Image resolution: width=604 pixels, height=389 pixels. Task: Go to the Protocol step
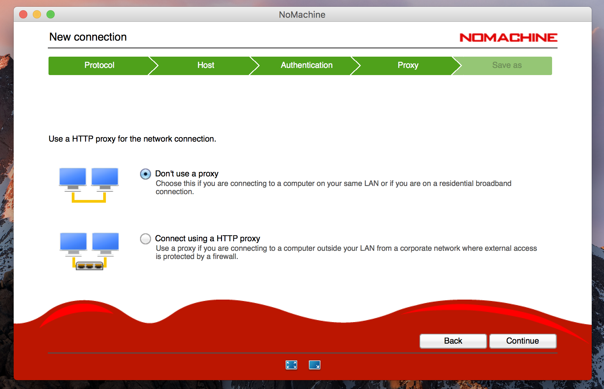pyautogui.click(x=99, y=66)
